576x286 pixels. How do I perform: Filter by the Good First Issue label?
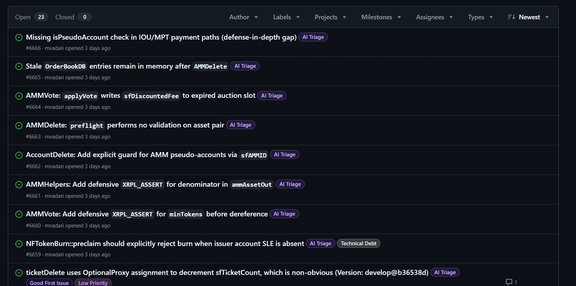[x=49, y=283]
